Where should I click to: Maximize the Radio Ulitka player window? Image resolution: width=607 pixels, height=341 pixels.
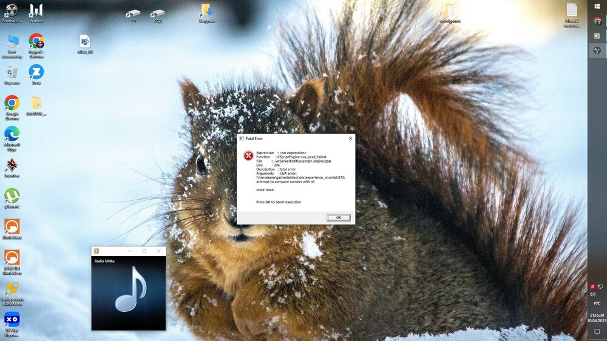coord(144,251)
